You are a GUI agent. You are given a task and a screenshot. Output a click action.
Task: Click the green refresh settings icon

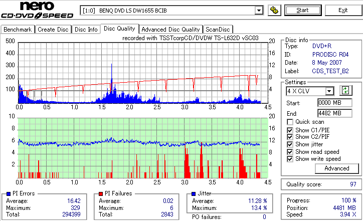345,90
